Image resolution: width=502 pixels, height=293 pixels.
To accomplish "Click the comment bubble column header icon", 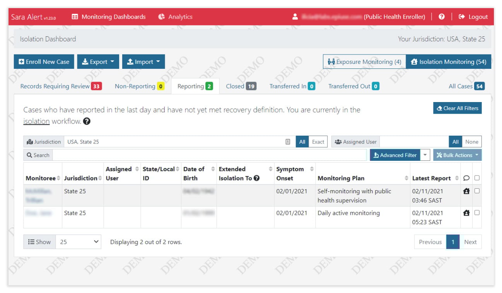I will (x=466, y=178).
